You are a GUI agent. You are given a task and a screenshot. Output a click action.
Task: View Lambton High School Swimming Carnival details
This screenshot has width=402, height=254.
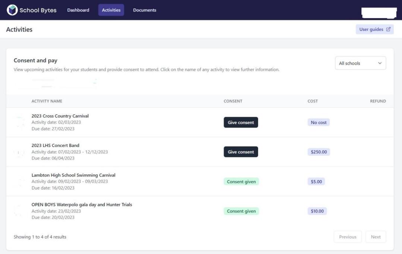pos(73,175)
